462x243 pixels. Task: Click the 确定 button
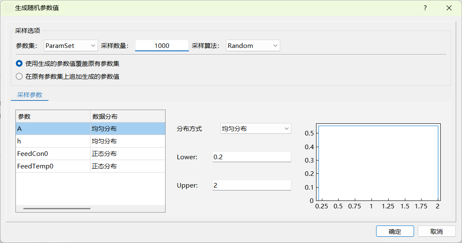[x=394, y=231]
